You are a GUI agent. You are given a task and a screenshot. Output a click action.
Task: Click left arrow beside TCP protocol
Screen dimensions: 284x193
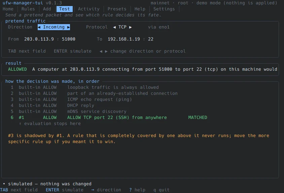pos(114,27)
